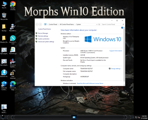Minimize the System window

tap(112, 21)
